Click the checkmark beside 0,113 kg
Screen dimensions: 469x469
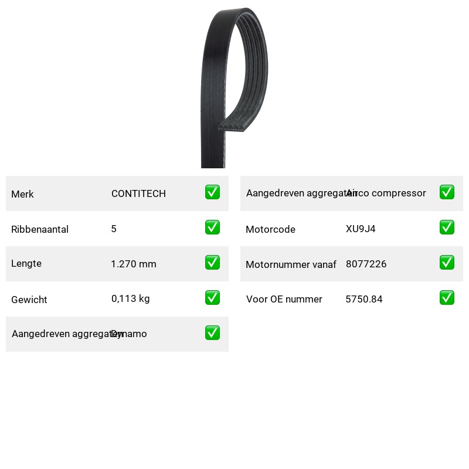tap(212, 298)
